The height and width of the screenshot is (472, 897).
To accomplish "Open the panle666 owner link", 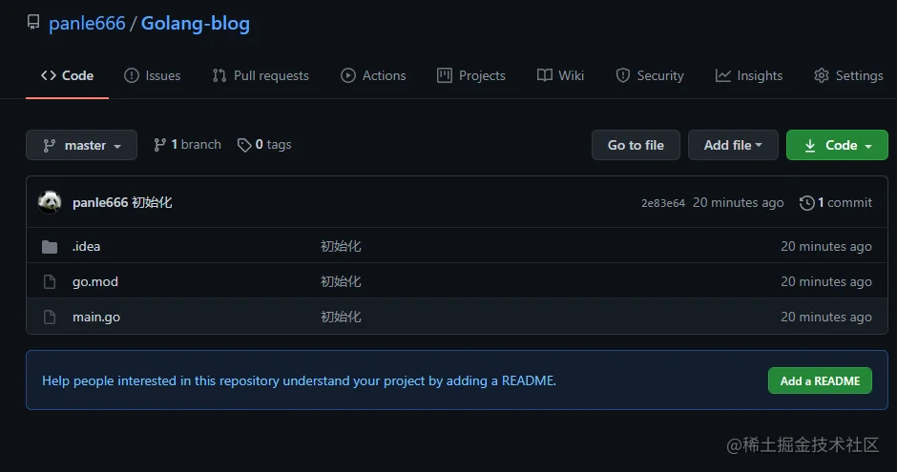I will pos(87,24).
